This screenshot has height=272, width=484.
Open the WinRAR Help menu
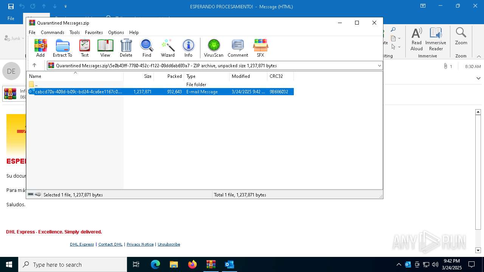[x=134, y=32]
